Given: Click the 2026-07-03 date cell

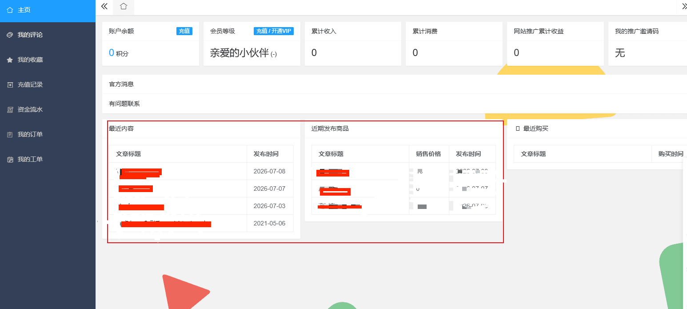Looking at the screenshot, I should [269, 206].
